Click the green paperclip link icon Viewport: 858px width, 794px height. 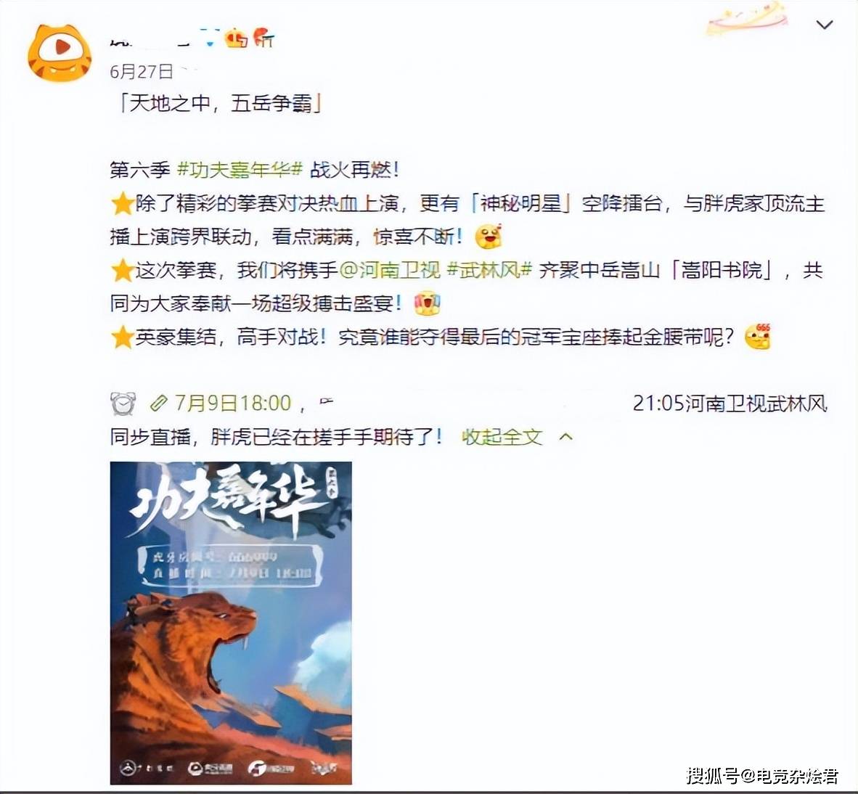click(158, 404)
